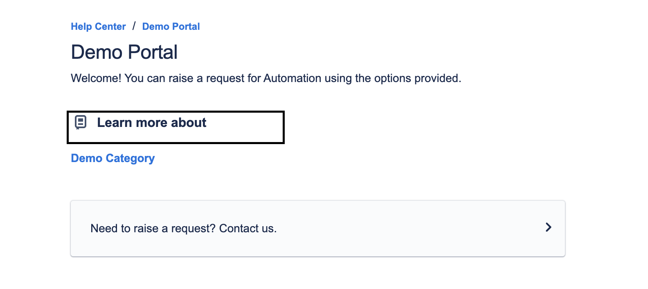Viewport: 648px width, 289px height.
Task: Navigate back to Help Center
Action: (x=98, y=27)
